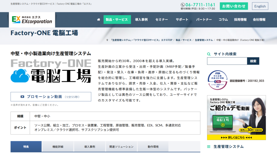This screenshot has width=277, height=155.
Task: Switch the site to English
Action: click(260, 6)
